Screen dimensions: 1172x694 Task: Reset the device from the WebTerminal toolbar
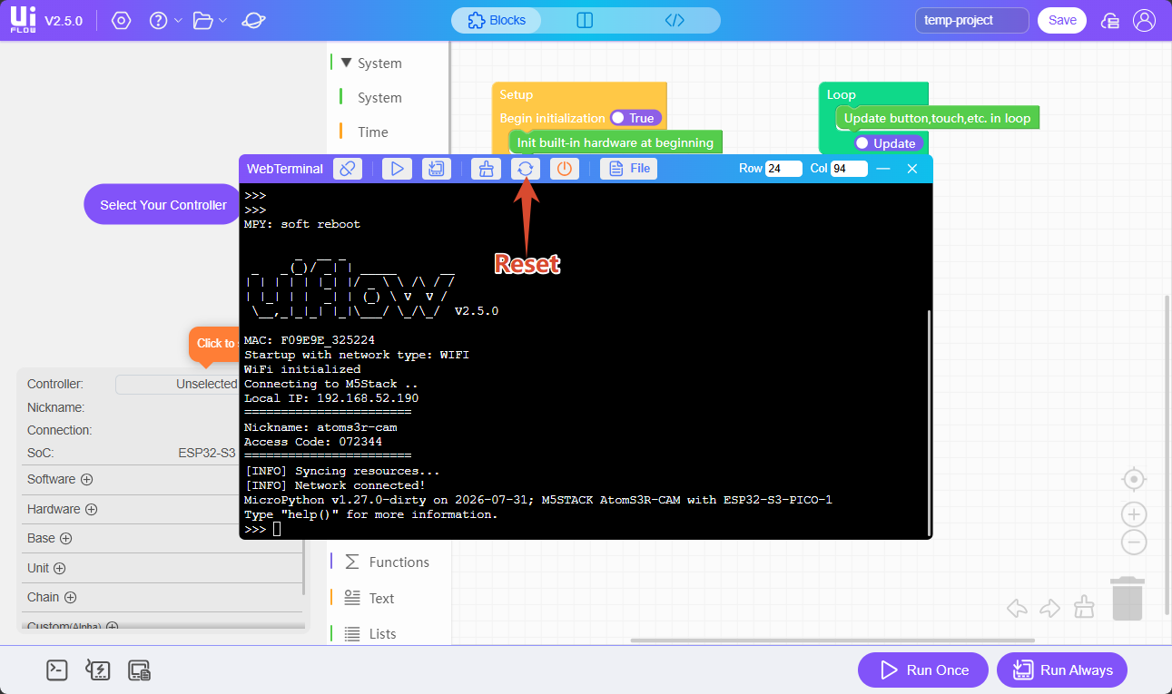(526, 168)
